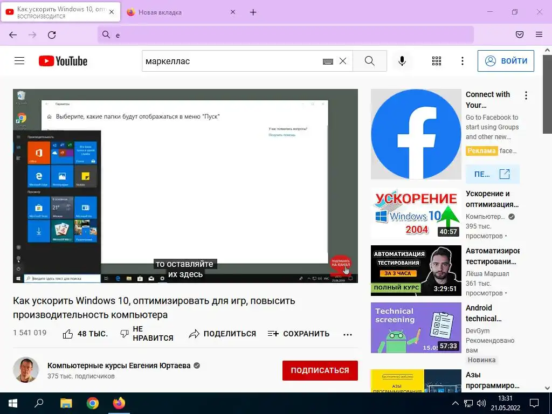Screen dimensions: 552x414
Task: Click the red ПОДПИСАТЬСЯ subscribe button
Action: pyautogui.click(x=320, y=370)
